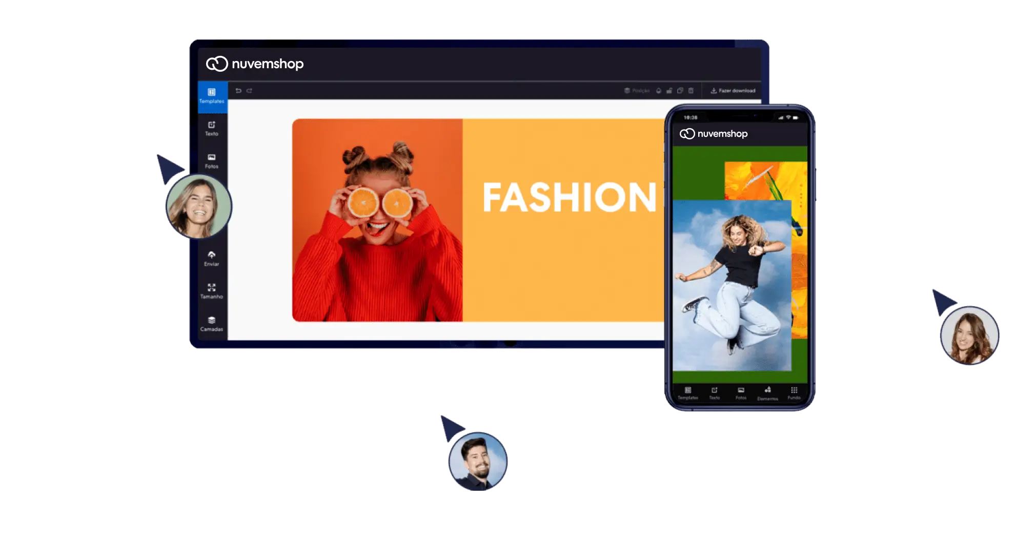Tap Texto in the phone bottom bar
The height and width of the screenshot is (543, 1015).
pyautogui.click(x=715, y=393)
